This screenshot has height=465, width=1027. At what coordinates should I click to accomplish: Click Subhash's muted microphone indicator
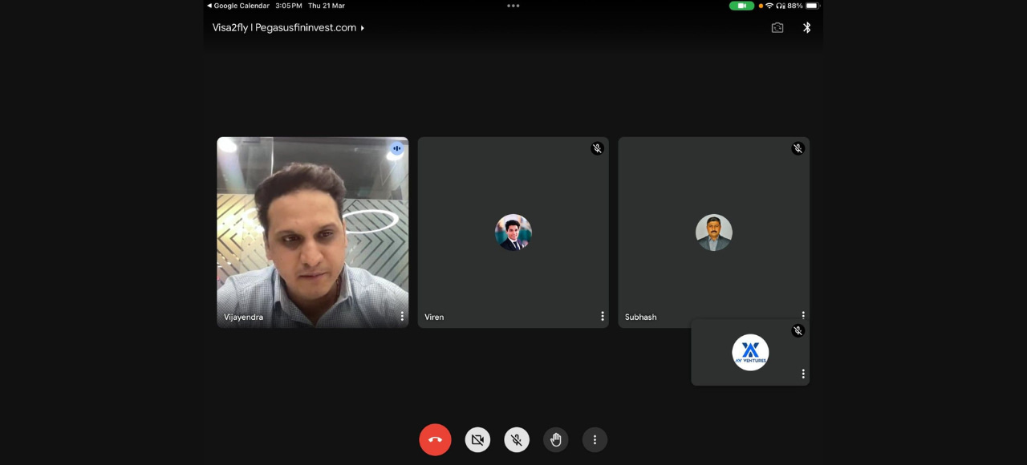[798, 148]
